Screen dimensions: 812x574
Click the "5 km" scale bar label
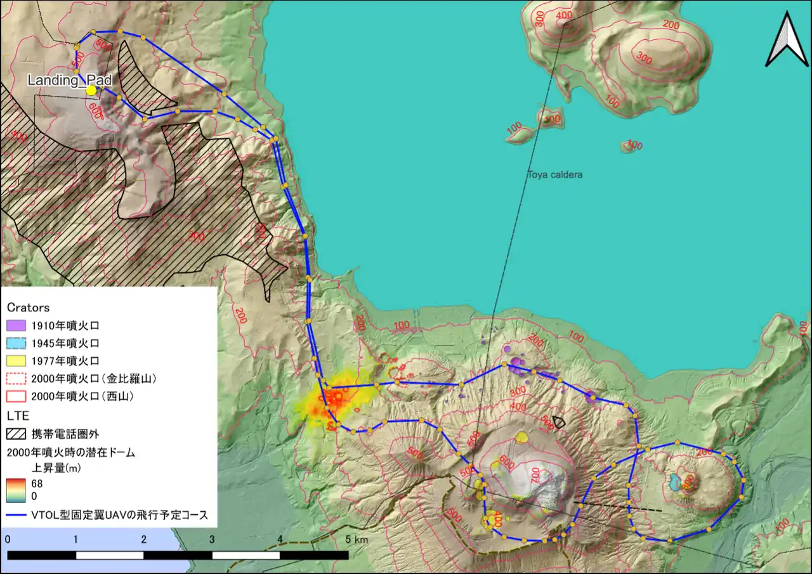pyautogui.click(x=356, y=540)
